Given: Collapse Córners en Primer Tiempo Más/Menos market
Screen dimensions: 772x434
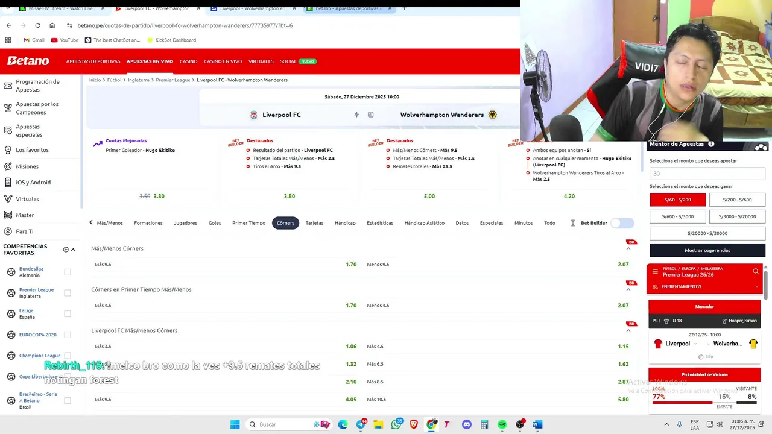Looking at the screenshot, I should (628, 289).
